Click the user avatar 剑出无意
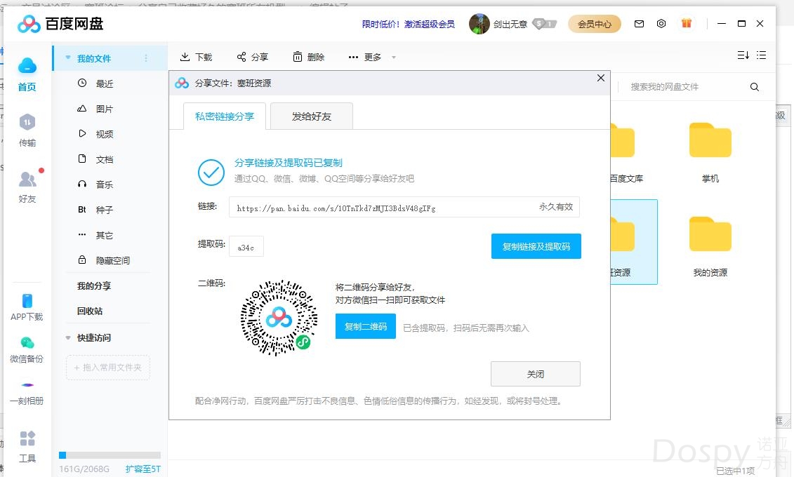Viewport: 794px width, 477px height. pyautogui.click(x=479, y=24)
